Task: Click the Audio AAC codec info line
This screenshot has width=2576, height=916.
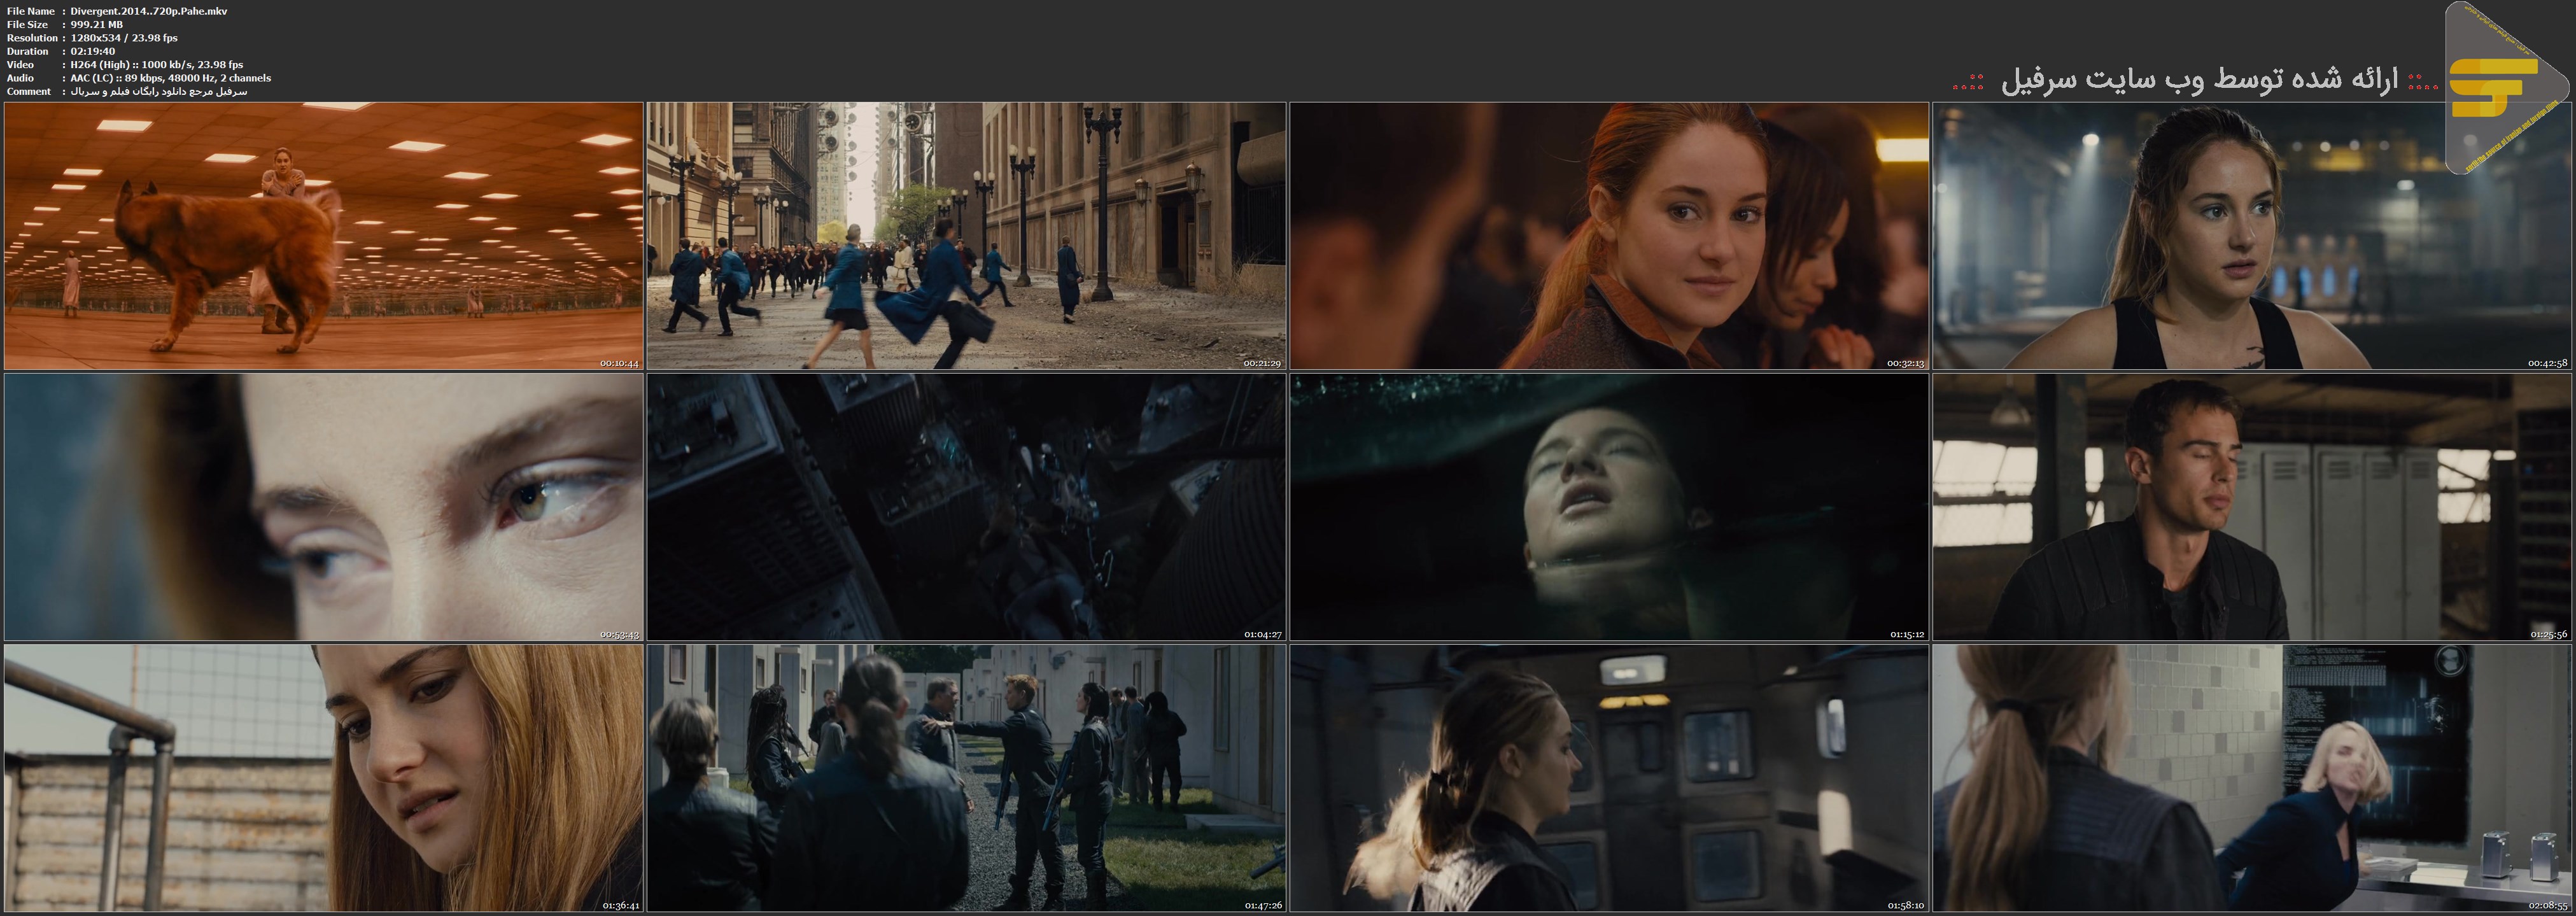Action: point(170,78)
